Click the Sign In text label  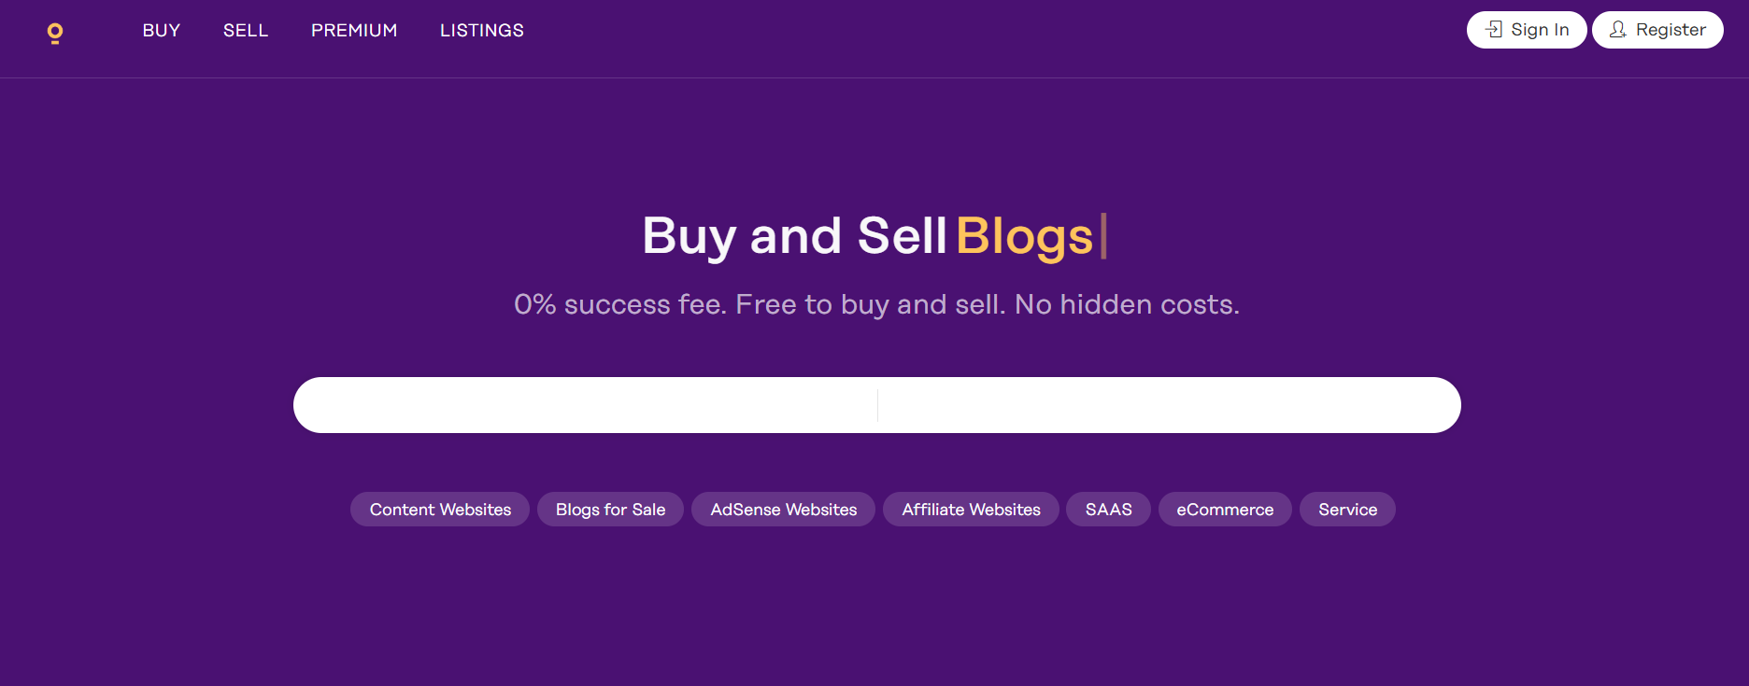[x=1540, y=30]
